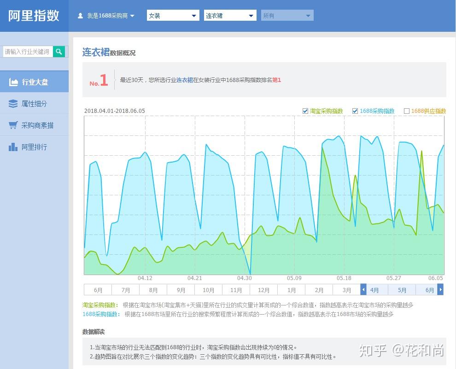Click the 第1 ranking text
456x369 pixels.
[276, 80]
